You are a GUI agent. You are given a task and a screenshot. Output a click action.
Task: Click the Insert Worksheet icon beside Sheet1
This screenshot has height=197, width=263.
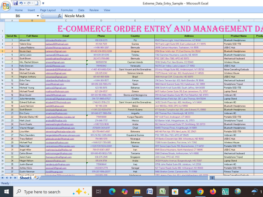coord(36,178)
